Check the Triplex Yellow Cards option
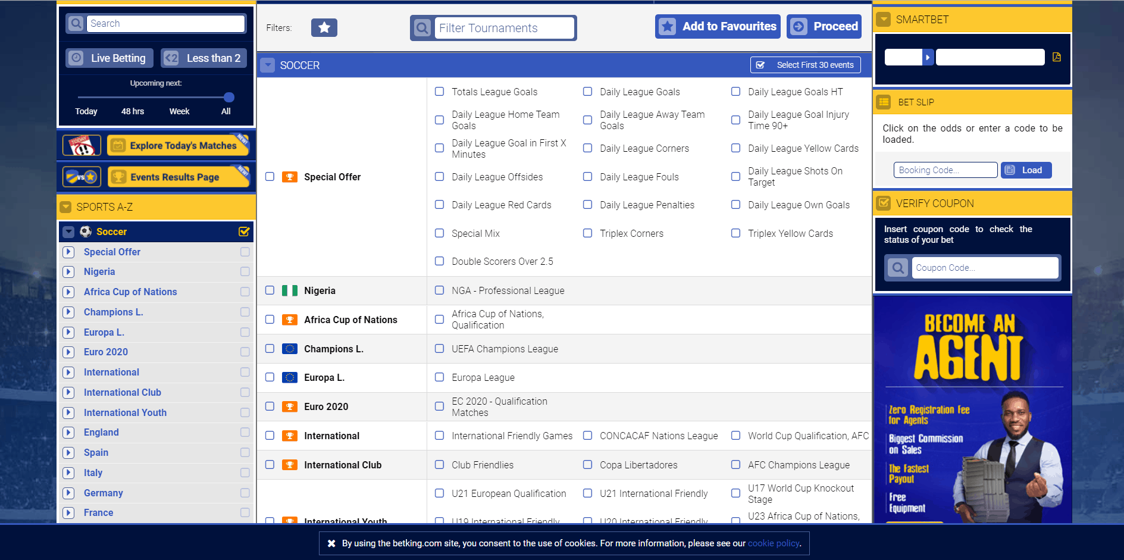 736,233
